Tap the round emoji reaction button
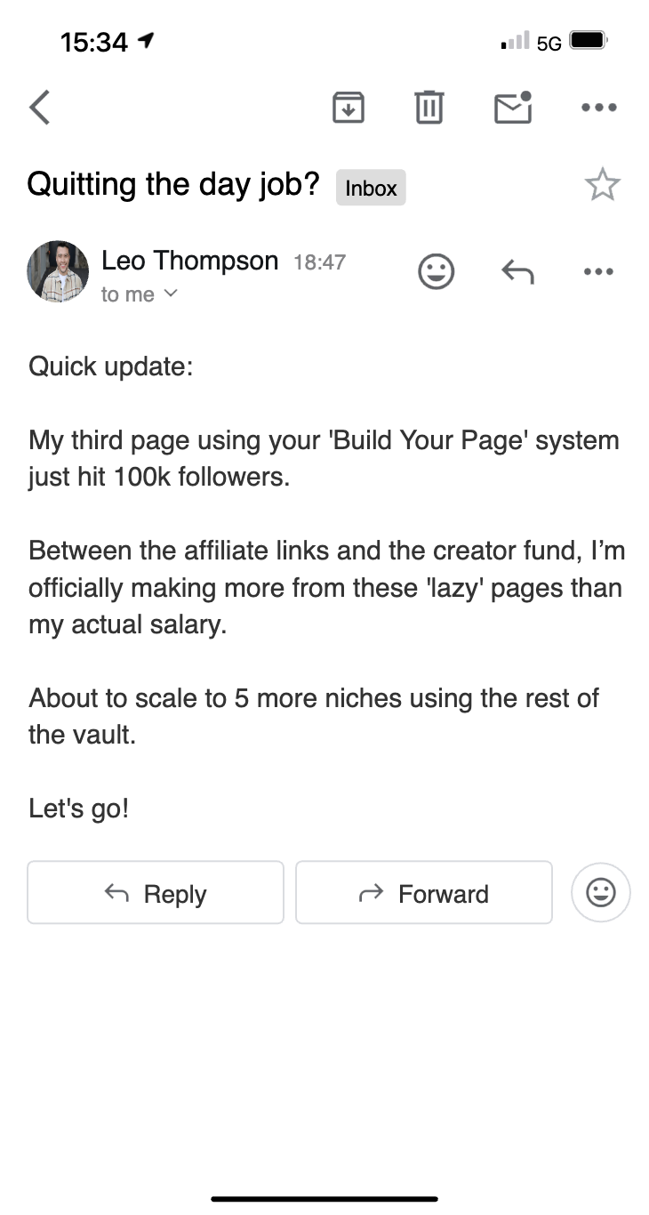The width and height of the screenshot is (649, 1215). click(601, 892)
